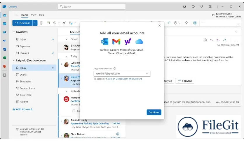244x141 pixels.
Task: Open Mail view in left rail
Action: (4, 15)
